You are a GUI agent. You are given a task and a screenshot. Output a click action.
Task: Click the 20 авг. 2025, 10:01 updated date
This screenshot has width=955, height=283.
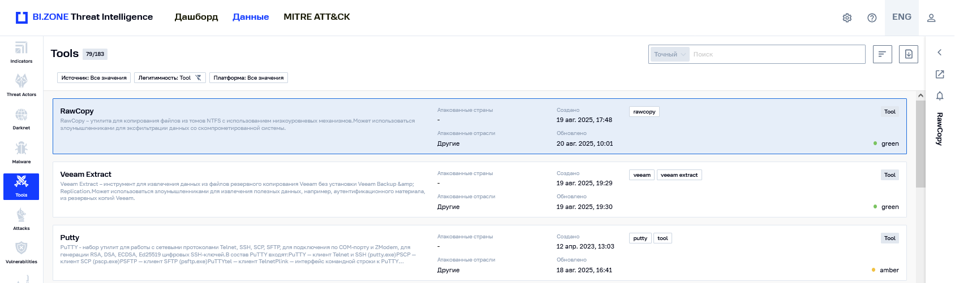585,143
